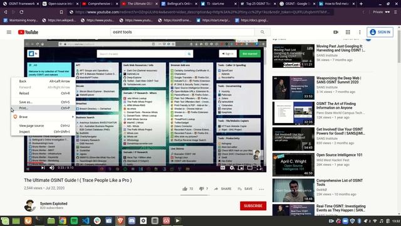Open YouTube settings three-dot menu

[x=360, y=32]
